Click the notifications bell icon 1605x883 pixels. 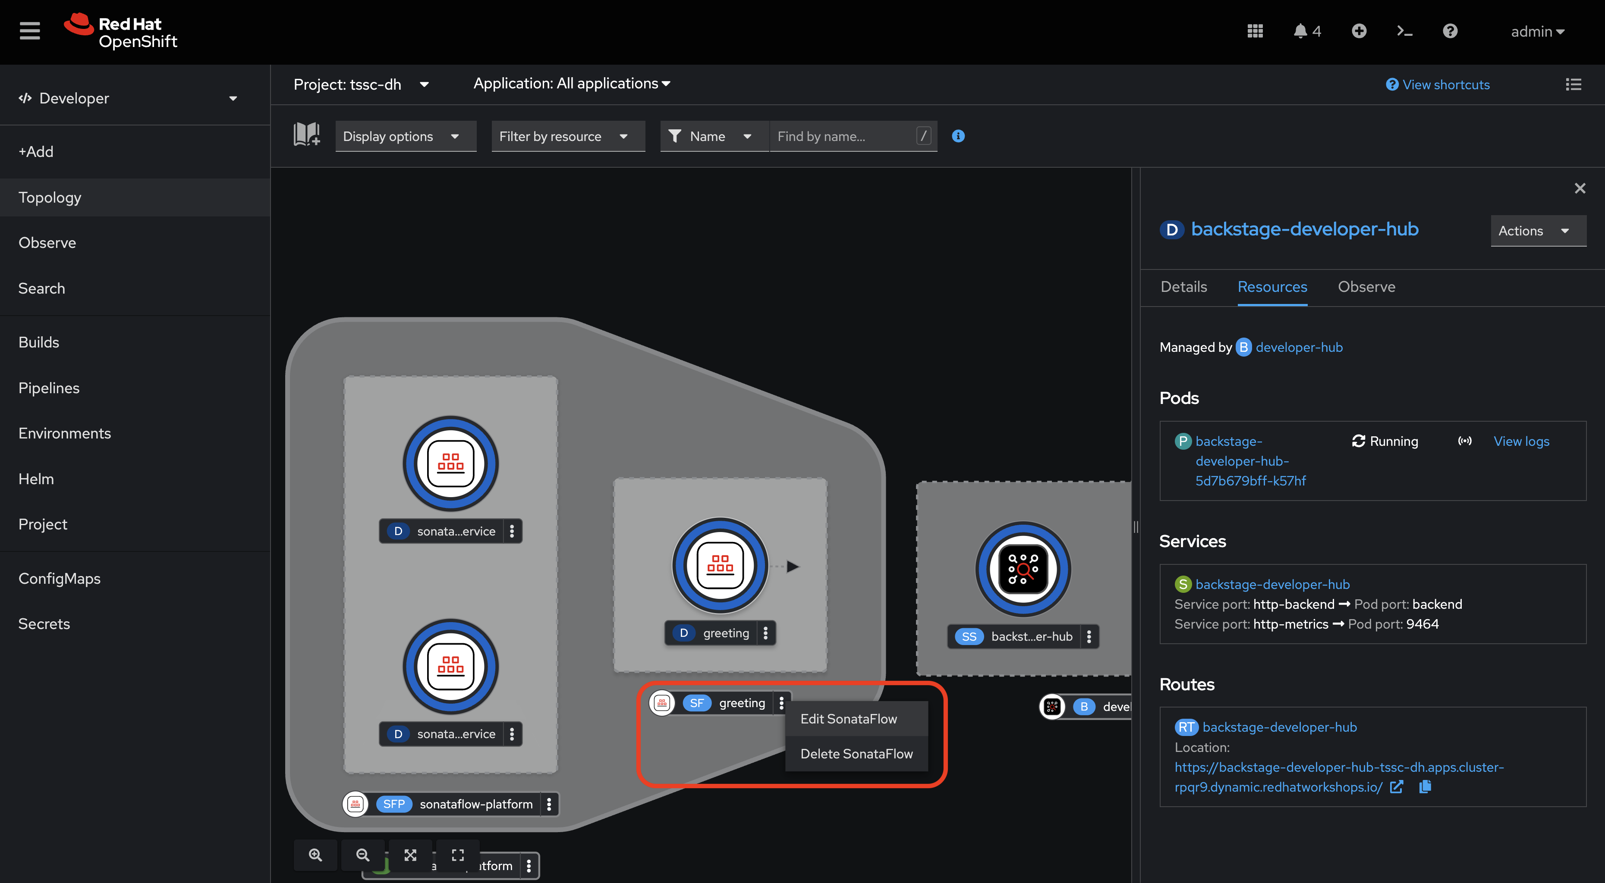(x=1300, y=31)
